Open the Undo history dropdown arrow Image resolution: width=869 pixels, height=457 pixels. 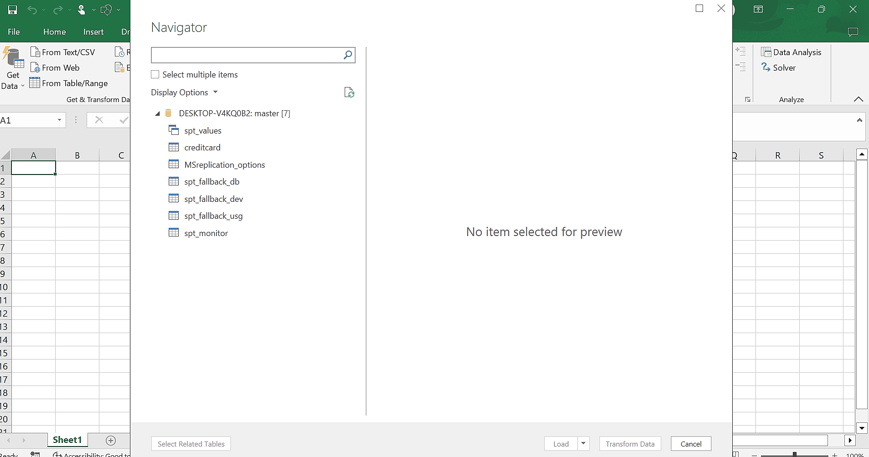pos(44,10)
